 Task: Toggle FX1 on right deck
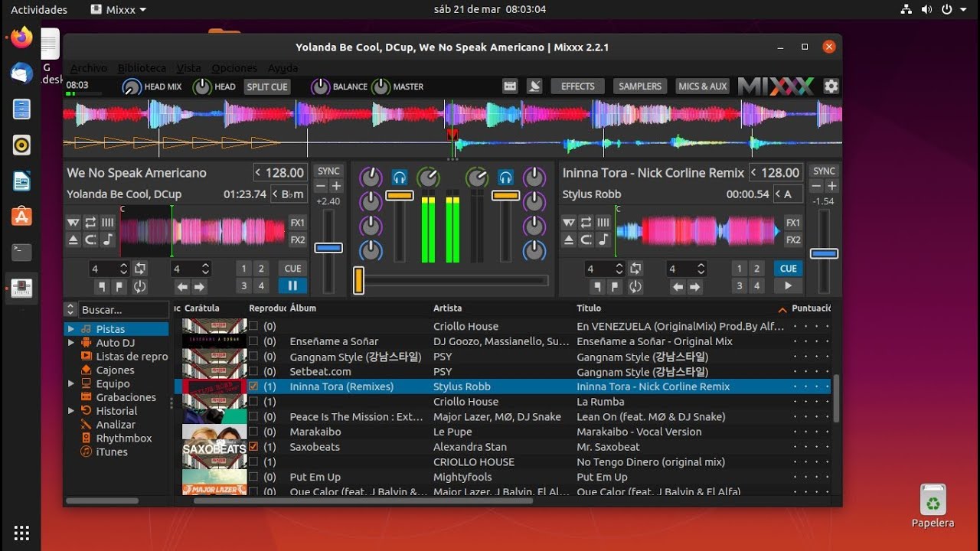[x=793, y=223]
